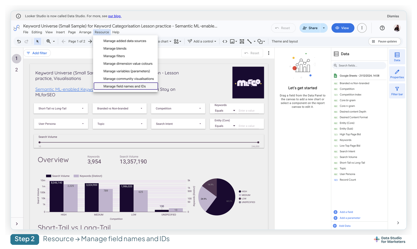Click the Search Volume slider right handle

click(x=258, y=142)
